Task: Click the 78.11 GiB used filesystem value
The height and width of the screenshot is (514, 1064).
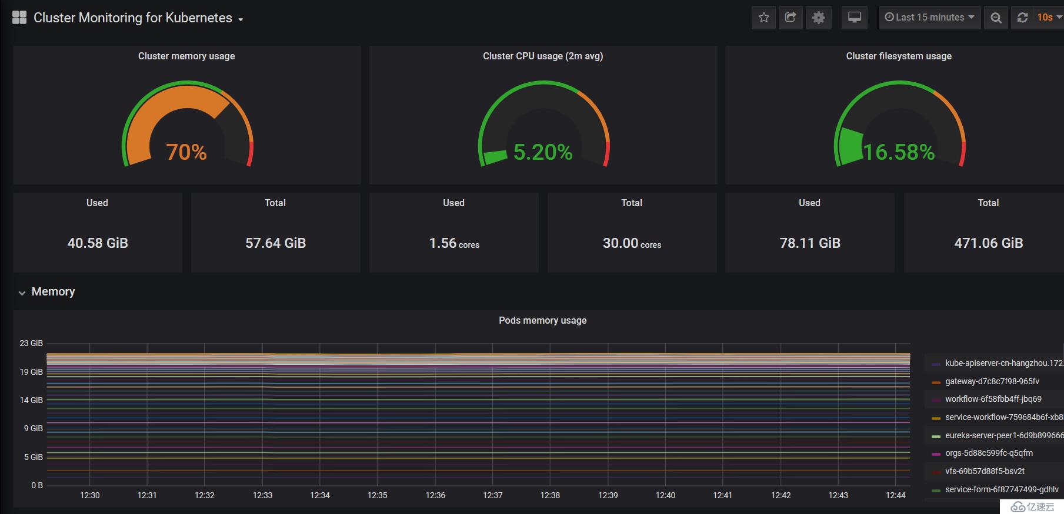Action: [x=810, y=243]
